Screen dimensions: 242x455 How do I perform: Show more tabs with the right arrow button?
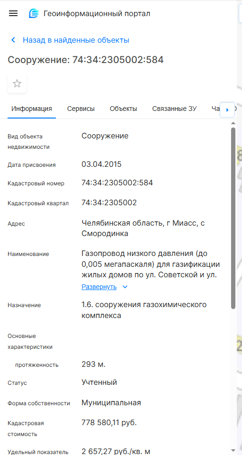point(227,109)
